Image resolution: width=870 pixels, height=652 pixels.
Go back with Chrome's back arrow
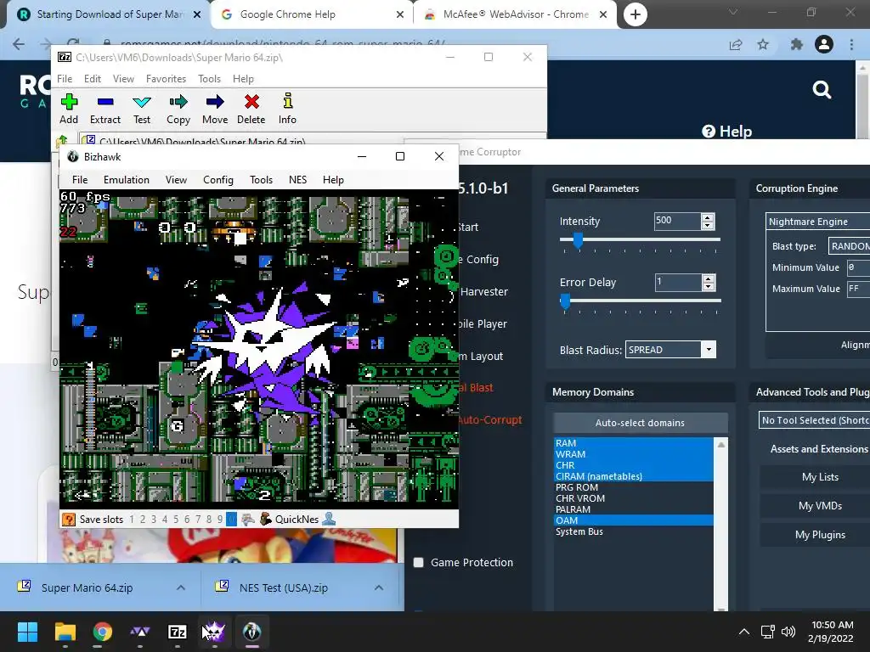[19, 44]
